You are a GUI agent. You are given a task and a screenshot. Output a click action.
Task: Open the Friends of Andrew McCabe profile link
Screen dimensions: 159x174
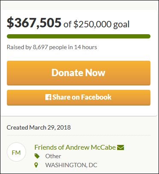[75, 147]
